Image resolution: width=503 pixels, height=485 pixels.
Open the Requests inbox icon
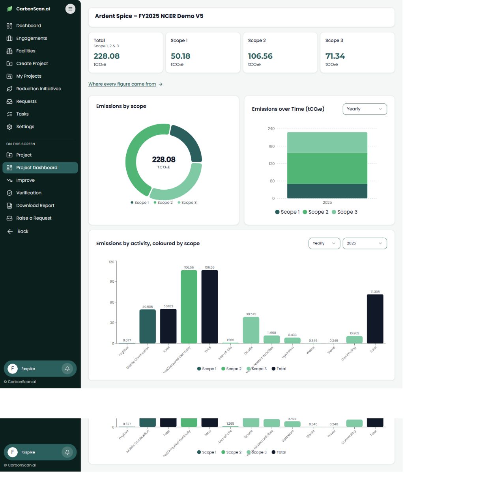(9, 101)
